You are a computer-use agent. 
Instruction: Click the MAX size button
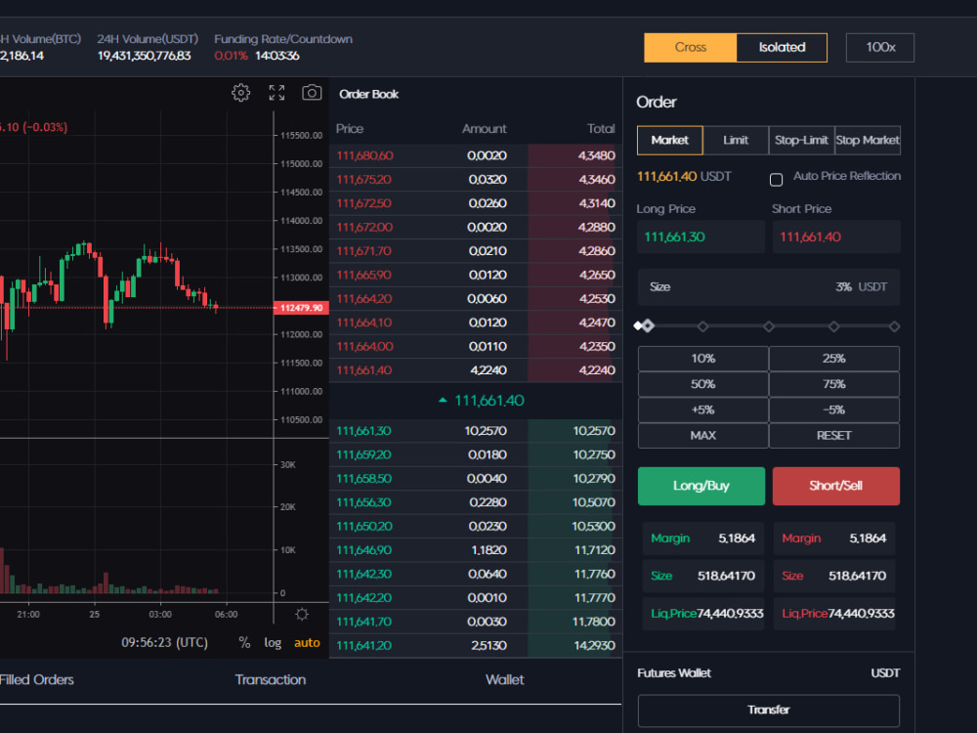coord(702,436)
